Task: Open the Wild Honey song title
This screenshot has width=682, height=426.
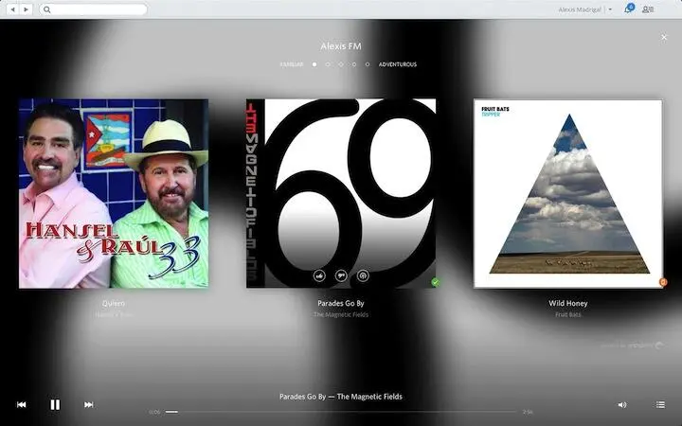Action: click(568, 304)
